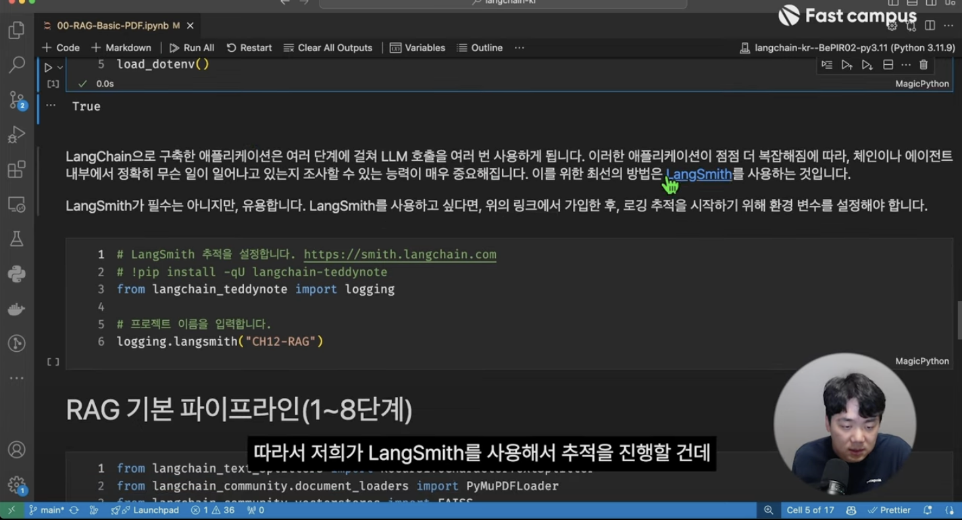Add a new Markdown cell
The height and width of the screenshot is (520, 962).
pos(121,48)
